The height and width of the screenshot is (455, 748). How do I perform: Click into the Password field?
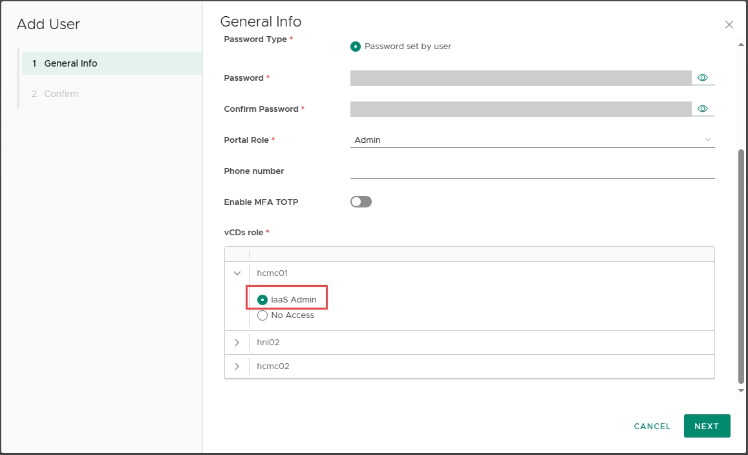[520, 78]
